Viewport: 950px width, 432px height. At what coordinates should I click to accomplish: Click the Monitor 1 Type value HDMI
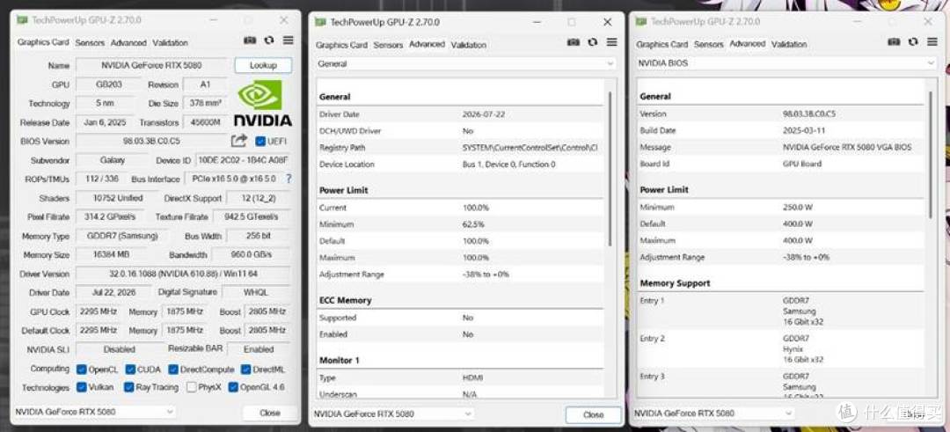pyautogui.click(x=471, y=377)
